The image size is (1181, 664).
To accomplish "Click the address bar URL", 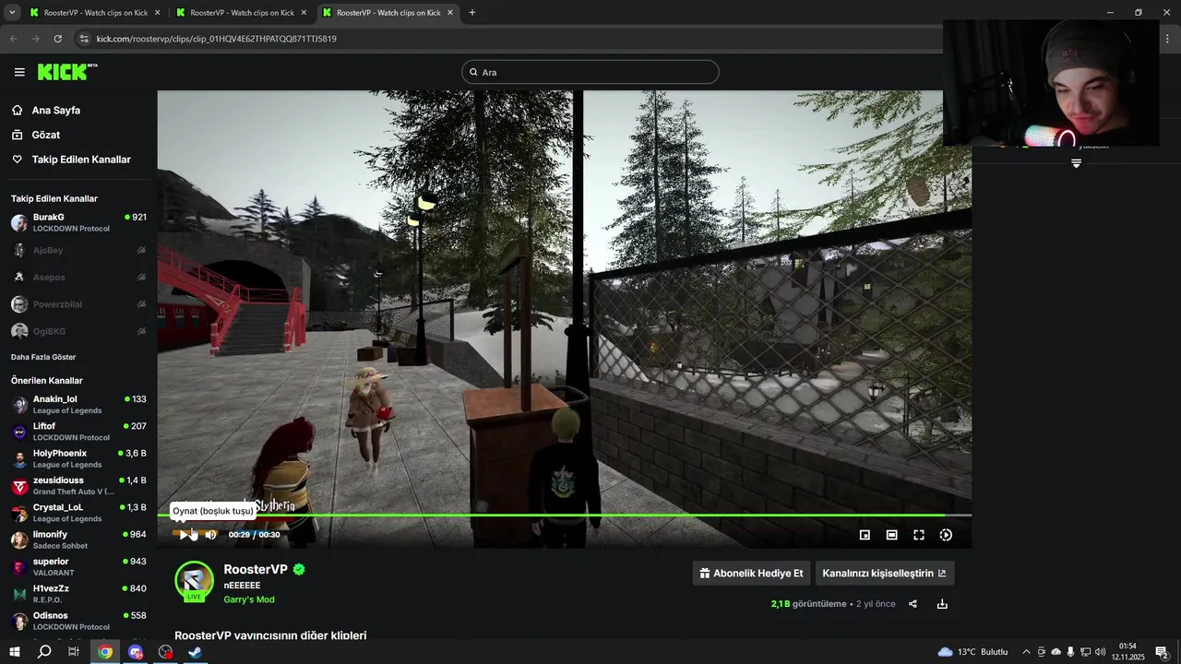I will point(217,39).
